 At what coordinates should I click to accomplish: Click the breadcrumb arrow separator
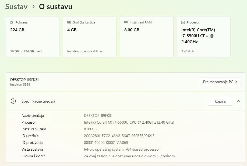click(33, 7)
